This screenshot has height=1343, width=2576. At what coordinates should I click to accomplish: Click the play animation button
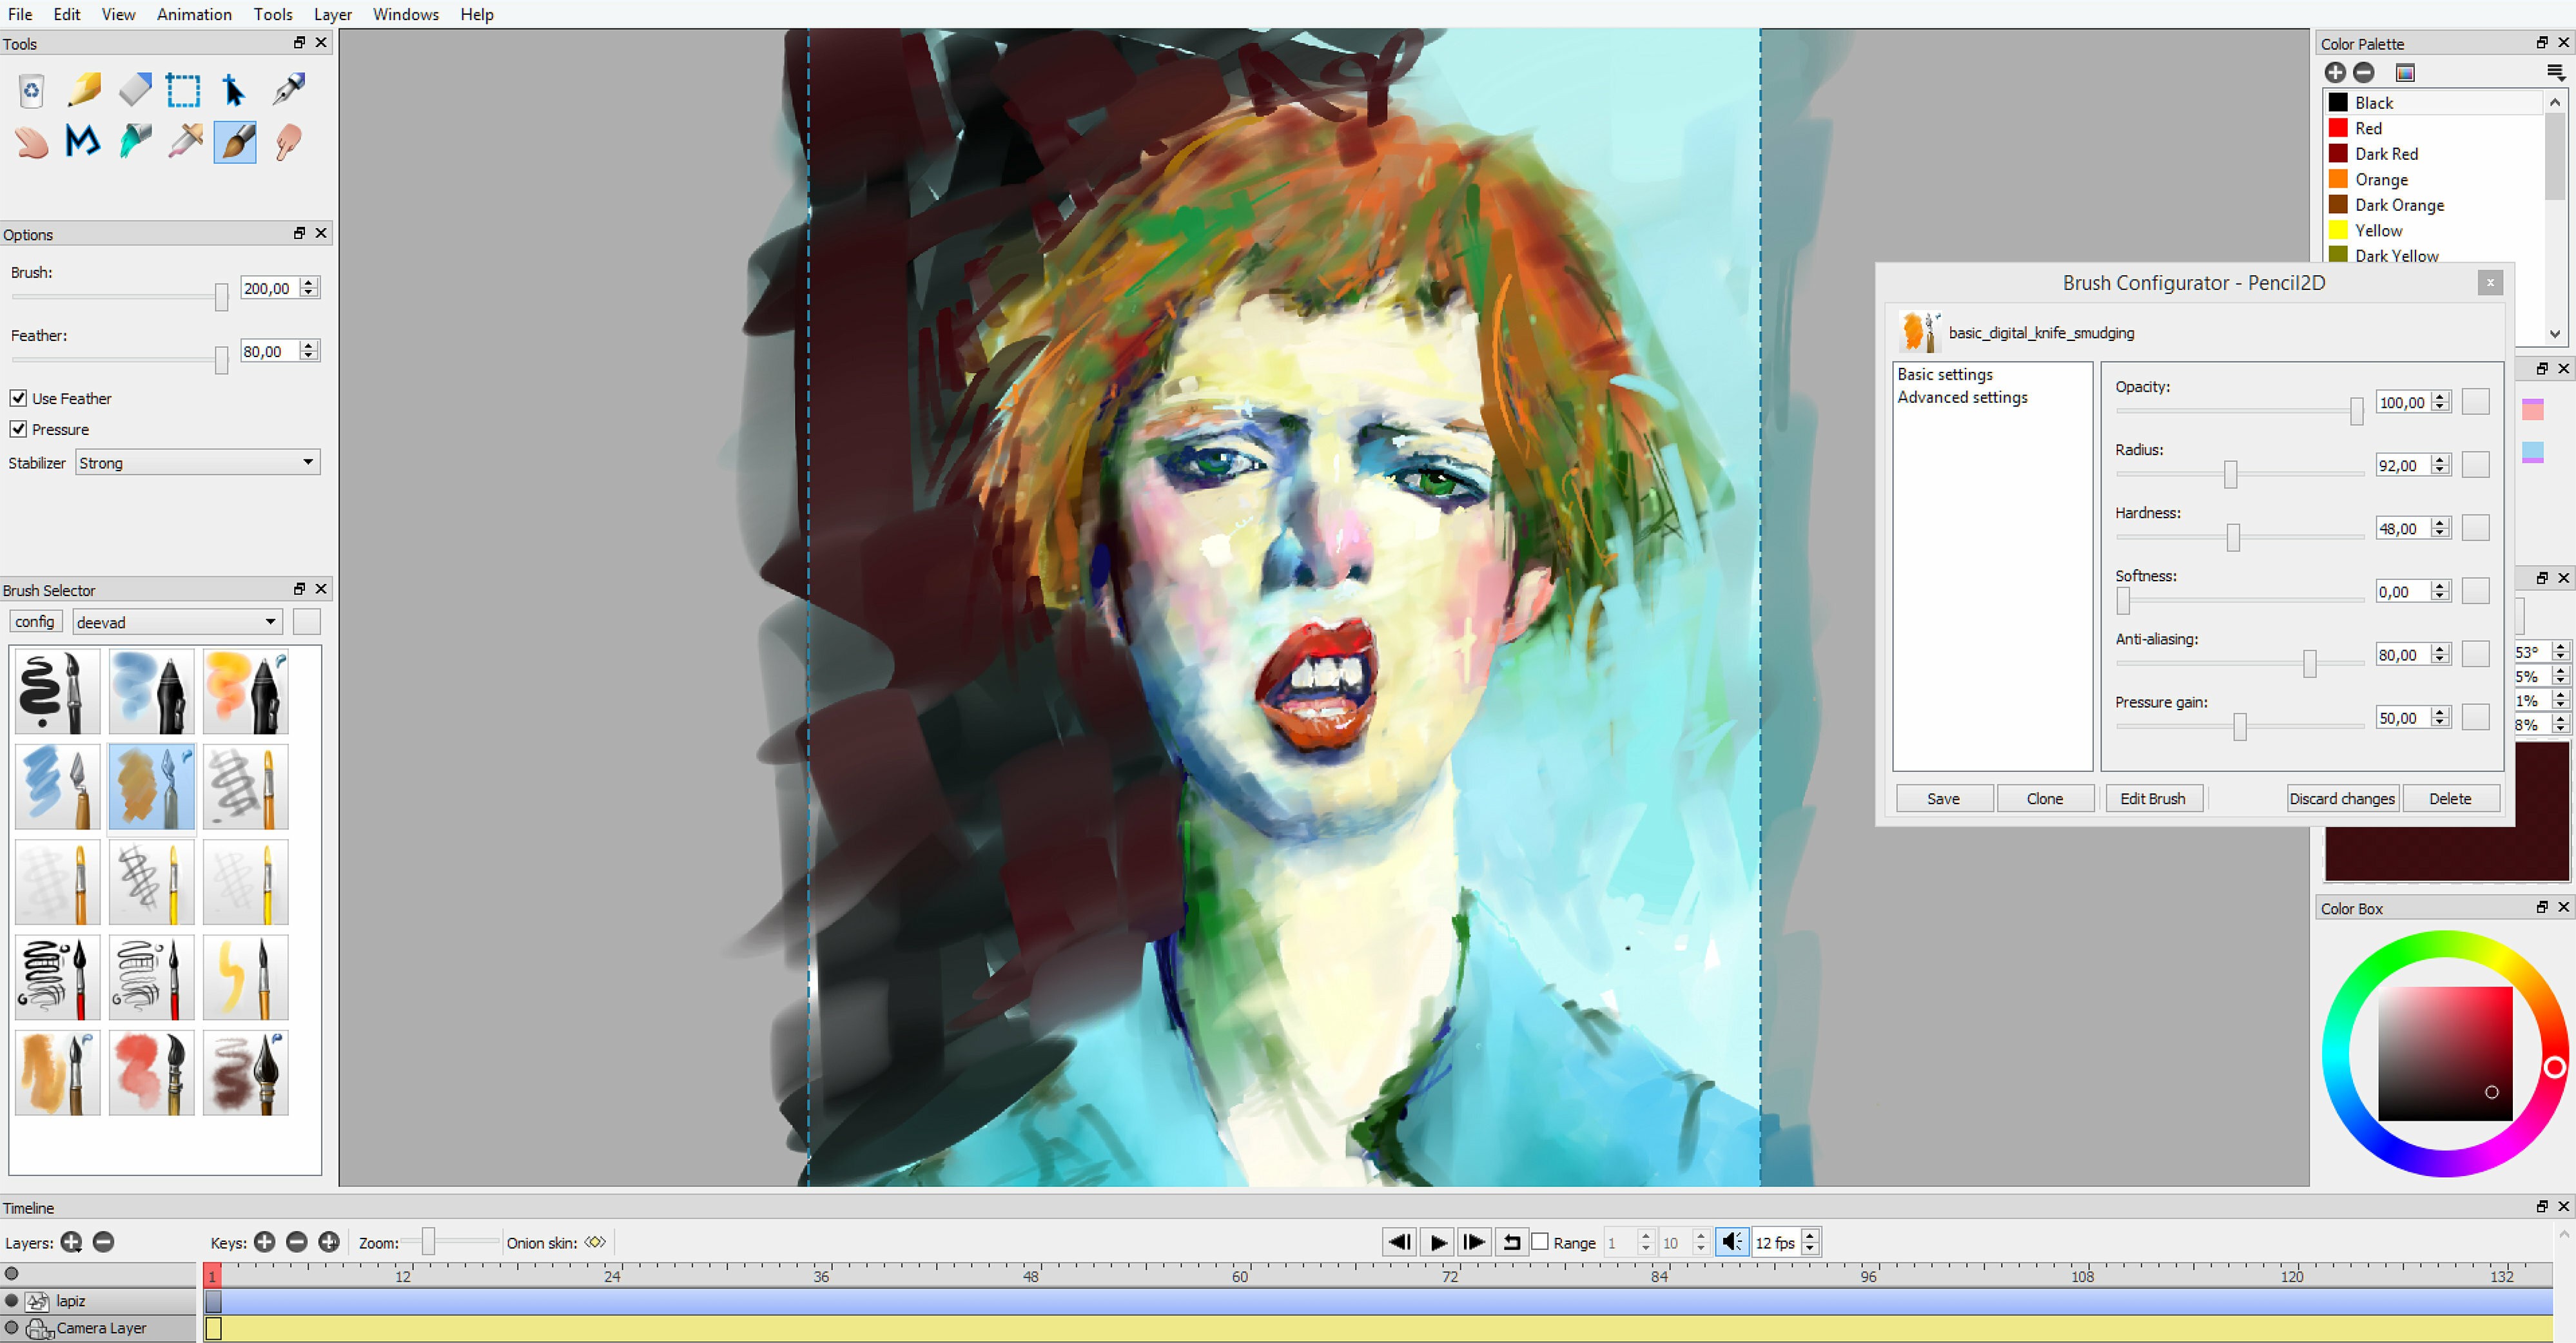1437,1242
